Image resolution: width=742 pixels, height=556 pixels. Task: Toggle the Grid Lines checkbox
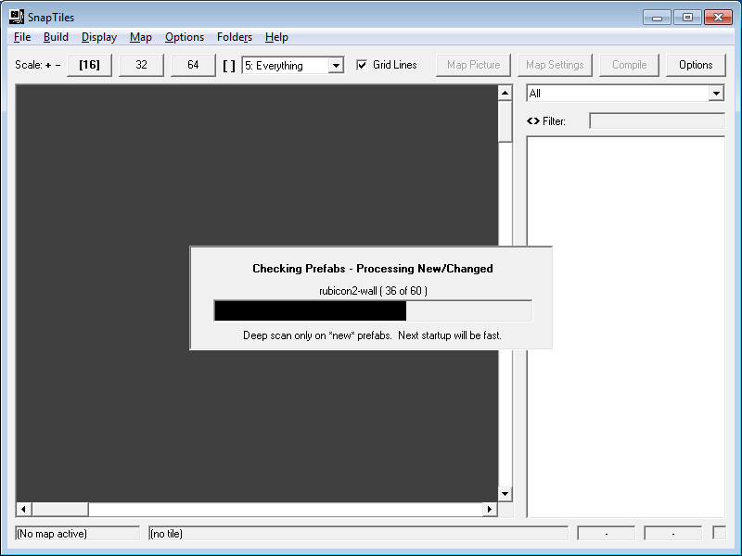tap(363, 65)
